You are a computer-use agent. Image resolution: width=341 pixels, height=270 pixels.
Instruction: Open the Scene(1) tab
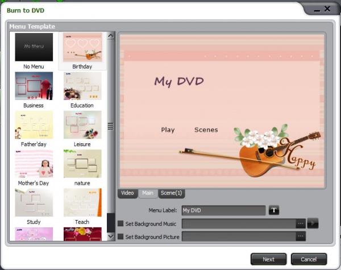point(172,193)
